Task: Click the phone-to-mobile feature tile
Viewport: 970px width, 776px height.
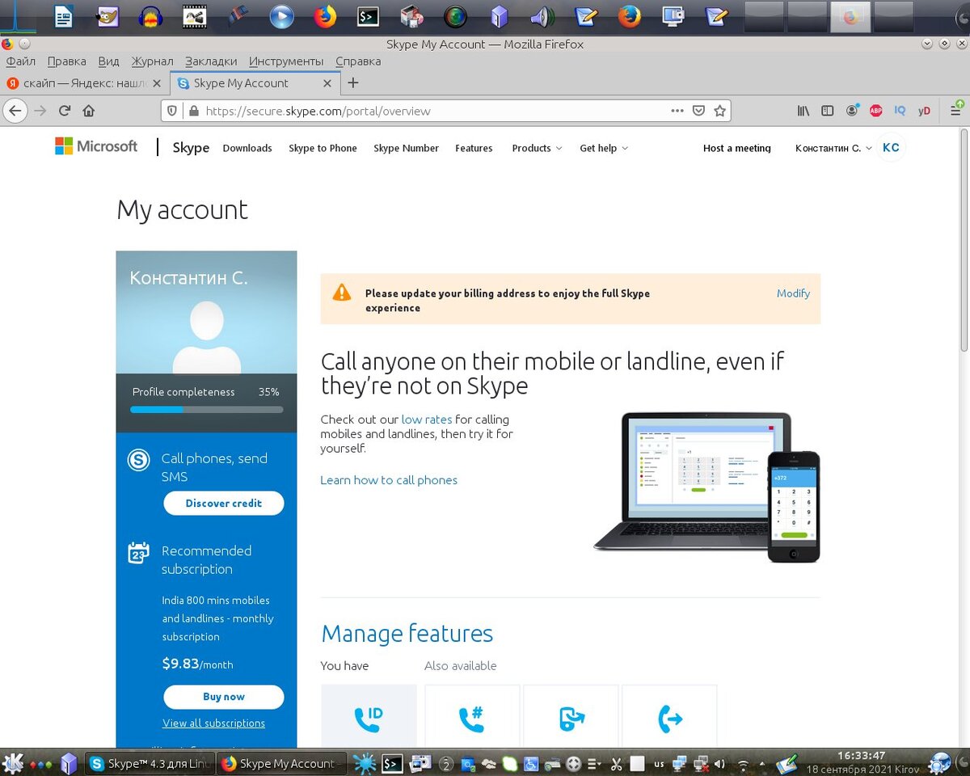Action: tap(571, 717)
